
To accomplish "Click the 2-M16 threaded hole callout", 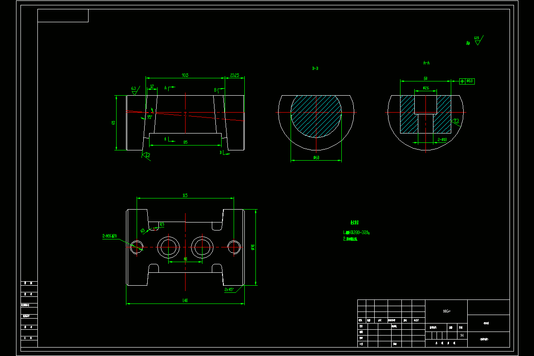I will point(109,236).
